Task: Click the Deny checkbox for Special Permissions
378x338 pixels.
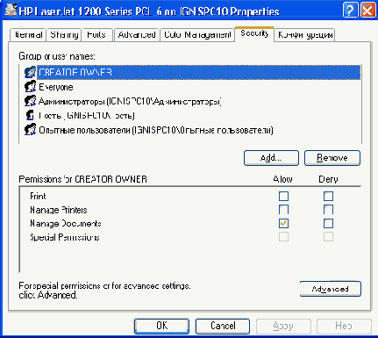Action: (328, 237)
